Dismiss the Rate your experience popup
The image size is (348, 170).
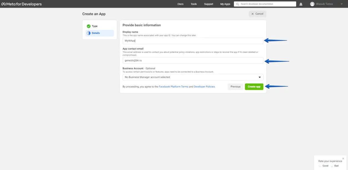coord(343,159)
